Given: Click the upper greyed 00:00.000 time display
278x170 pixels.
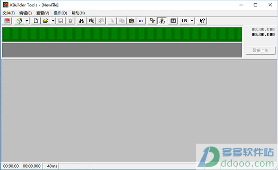Looking at the screenshot, I should 263,30.
